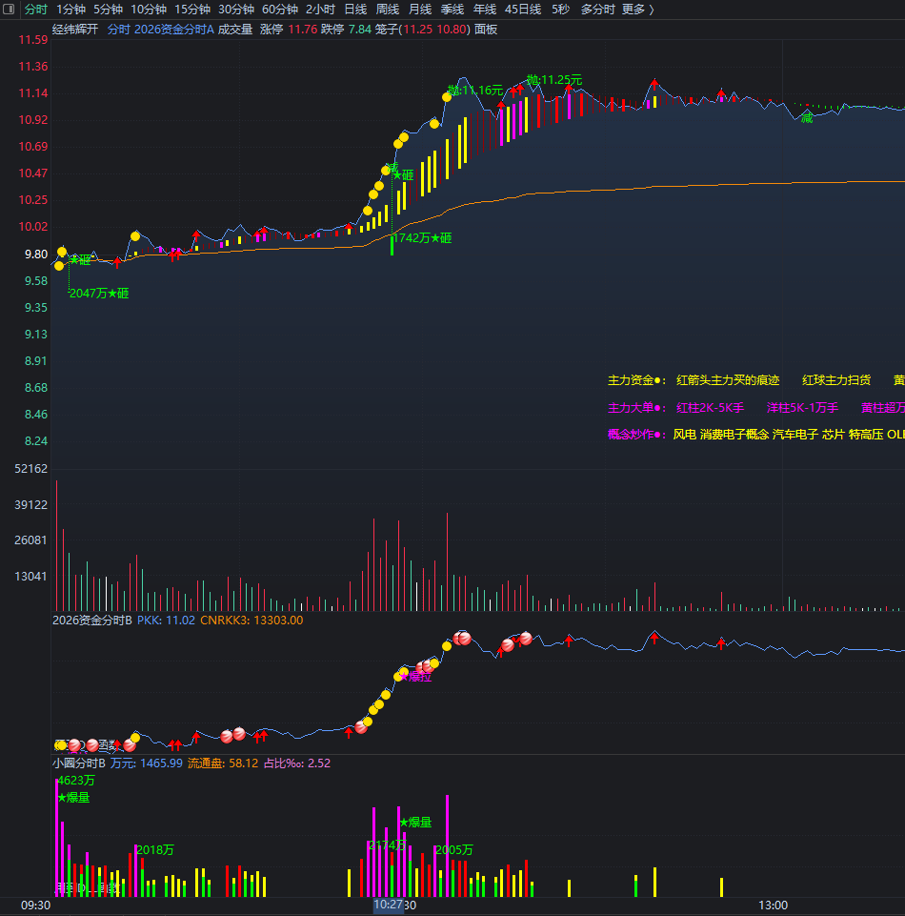The image size is (905, 916).
Task: Click the 2026资金分时A indicator label
Action: [174, 30]
